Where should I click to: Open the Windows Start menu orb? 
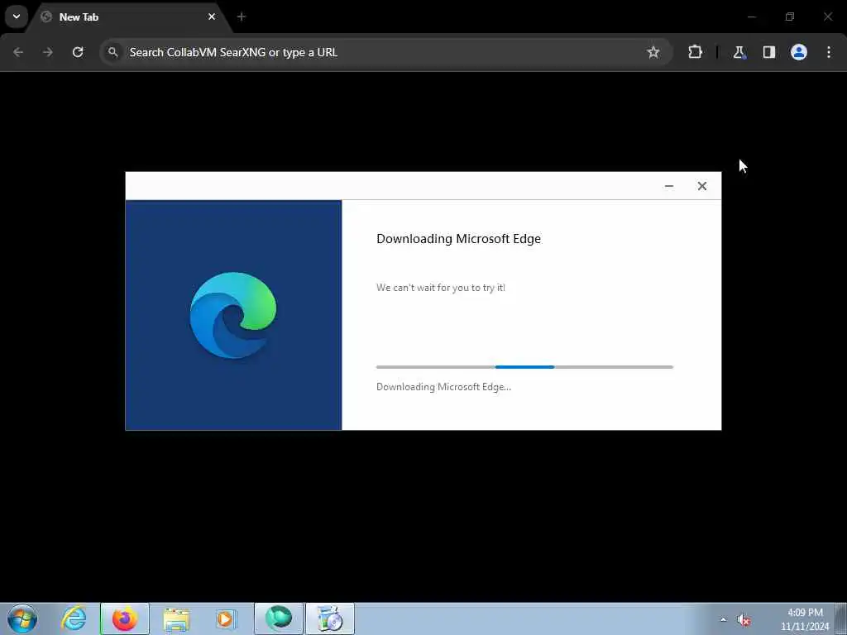tap(22, 618)
